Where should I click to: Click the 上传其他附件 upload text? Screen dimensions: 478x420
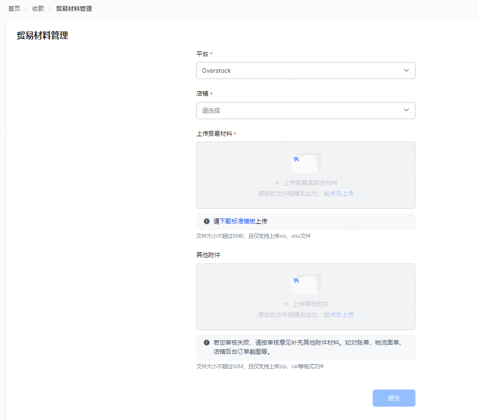click(311, 304)
